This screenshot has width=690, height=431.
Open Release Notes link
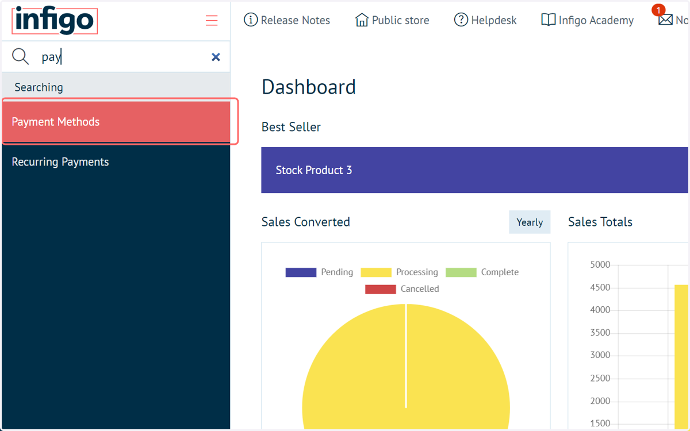[296, 21]
